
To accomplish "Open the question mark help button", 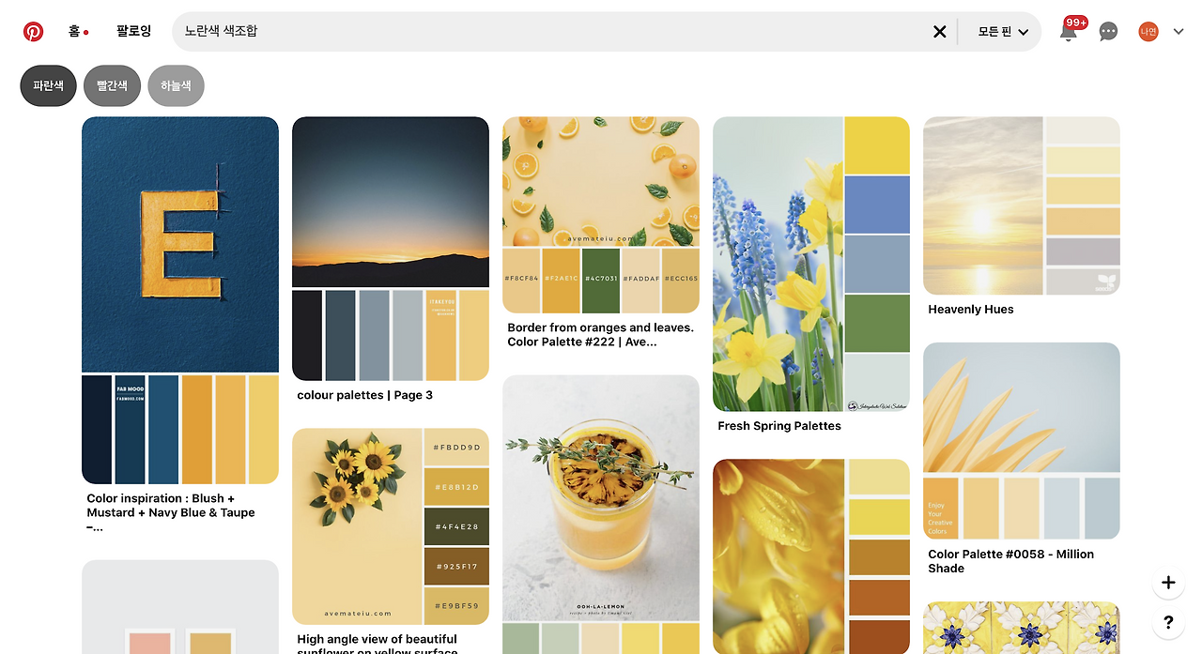I will pos(1168,622).
